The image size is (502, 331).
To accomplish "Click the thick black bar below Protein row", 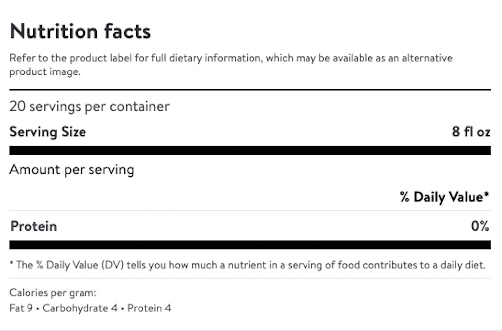I will [250, 245].
